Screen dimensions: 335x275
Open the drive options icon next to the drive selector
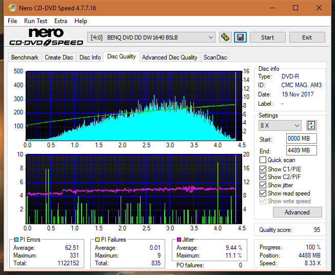(x=225, y=37)
